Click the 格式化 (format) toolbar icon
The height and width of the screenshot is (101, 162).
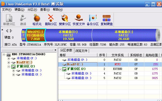pyautogui.click(x=37, y=20)
